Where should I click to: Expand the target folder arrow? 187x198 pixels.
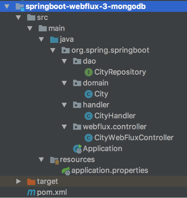click(19, 181)
